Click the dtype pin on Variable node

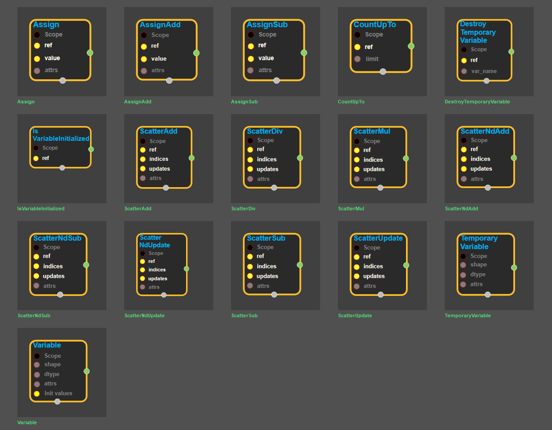click(x=37, y=374)
